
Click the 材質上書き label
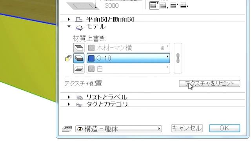click(x=89, y=38)
